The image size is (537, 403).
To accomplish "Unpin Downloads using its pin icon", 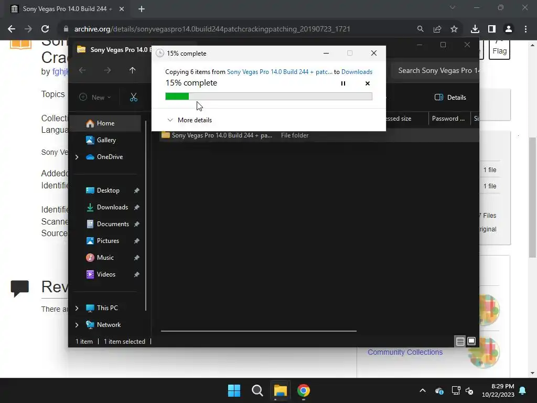I will coord(137,207).
